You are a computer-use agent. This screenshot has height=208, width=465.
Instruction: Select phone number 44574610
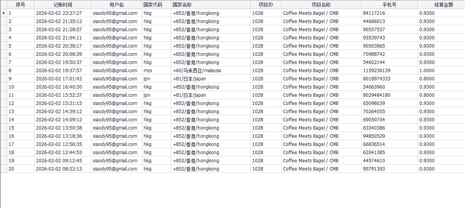point(374,161)
